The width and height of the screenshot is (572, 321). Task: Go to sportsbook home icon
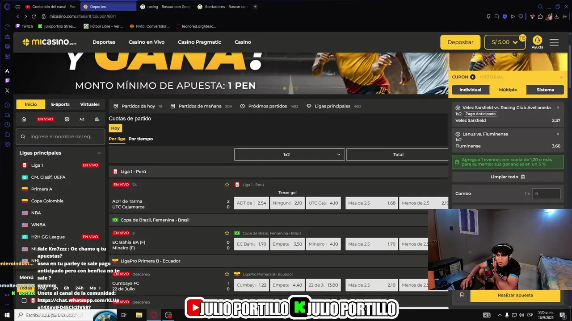(24, 119)
